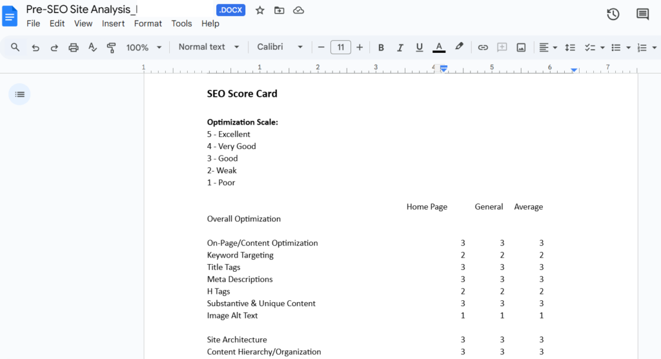The height and width of the screenshot is (359, 661).
Task: Expand the Normal text style dropdown
Action: 208,47
